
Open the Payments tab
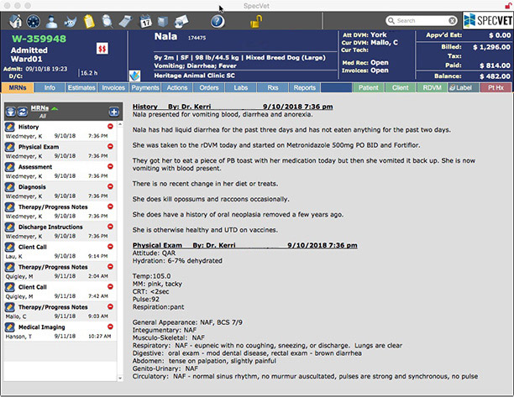pyautogui.click(x=145, y=88)
